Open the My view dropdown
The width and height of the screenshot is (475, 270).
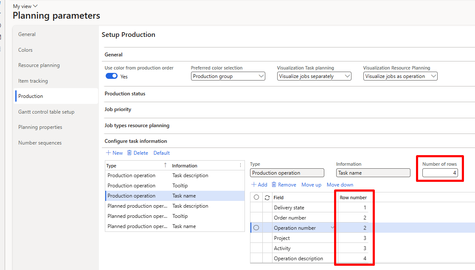25,6
